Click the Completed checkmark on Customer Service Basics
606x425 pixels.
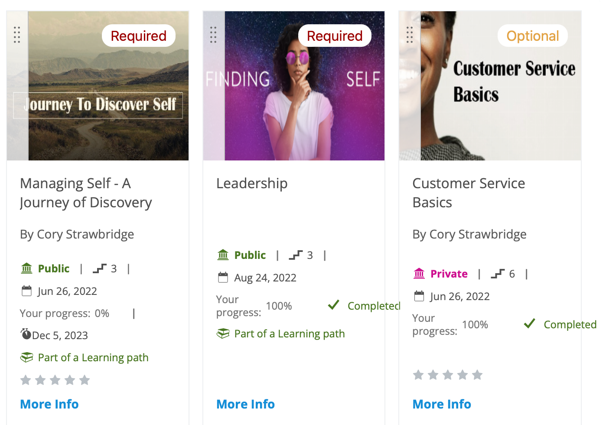tap(529, 324)
